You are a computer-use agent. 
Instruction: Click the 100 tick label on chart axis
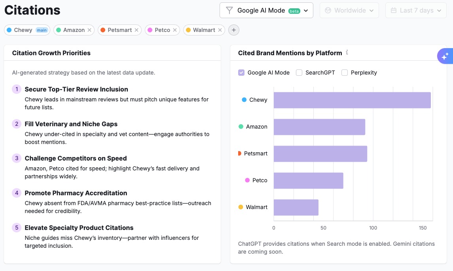pyautogui.click(x=373, y=228)
